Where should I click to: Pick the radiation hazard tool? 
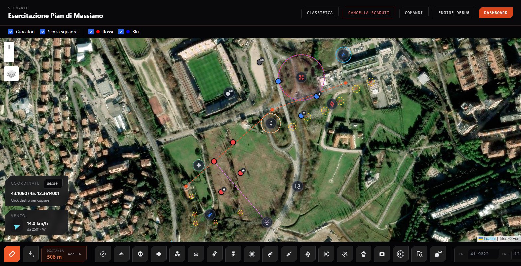[177, 254]
